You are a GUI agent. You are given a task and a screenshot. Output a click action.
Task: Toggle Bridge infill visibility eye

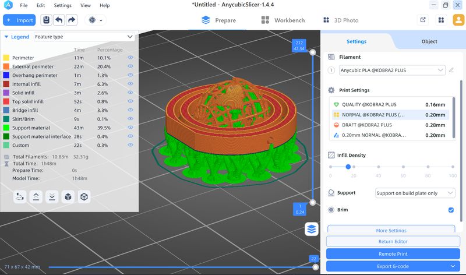tap(130, 110)
